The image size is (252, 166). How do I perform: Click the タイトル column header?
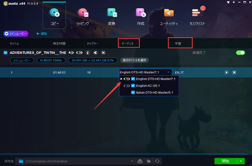tap(14, 43)
